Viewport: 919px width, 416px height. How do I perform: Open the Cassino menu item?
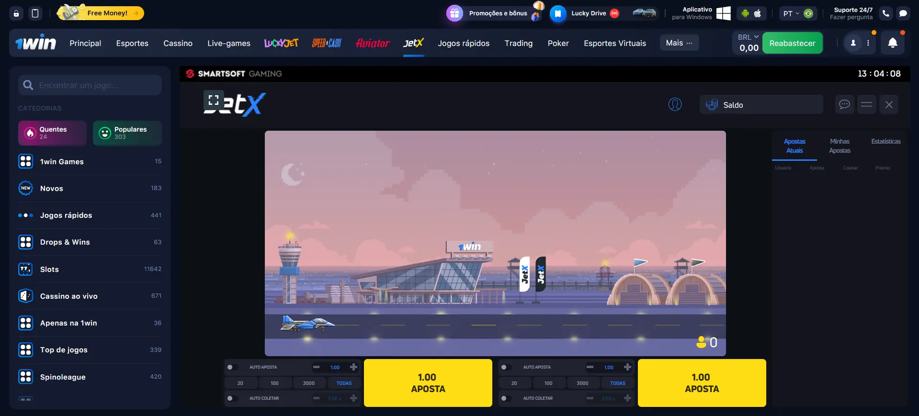click(178, 43)
